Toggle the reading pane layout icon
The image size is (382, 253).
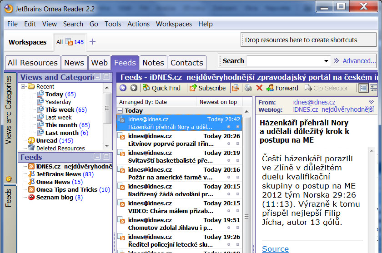point(363,88)
